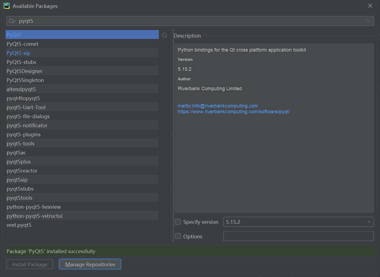
Task: Select the PyQt5 package row
Action: (x=82, y=35)
